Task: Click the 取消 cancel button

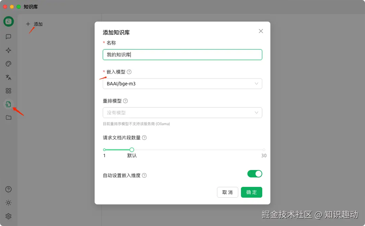Action: pos(227,192)
